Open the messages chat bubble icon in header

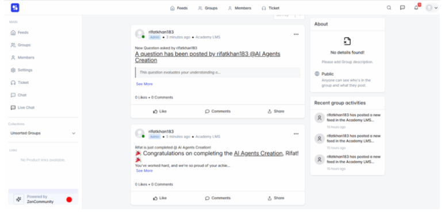[402, 7]
